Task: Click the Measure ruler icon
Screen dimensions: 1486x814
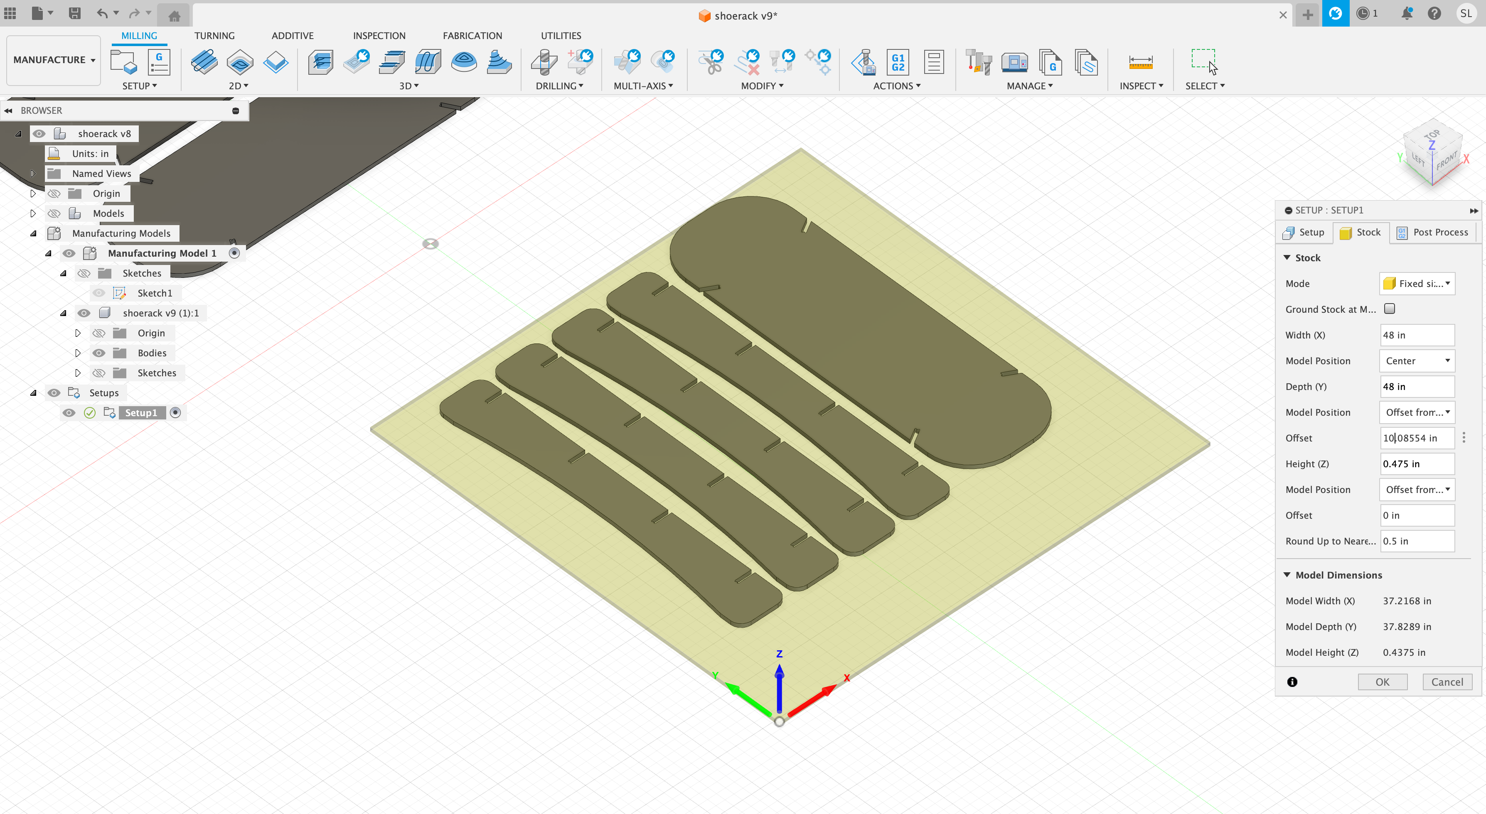Action: [1140, 62]
